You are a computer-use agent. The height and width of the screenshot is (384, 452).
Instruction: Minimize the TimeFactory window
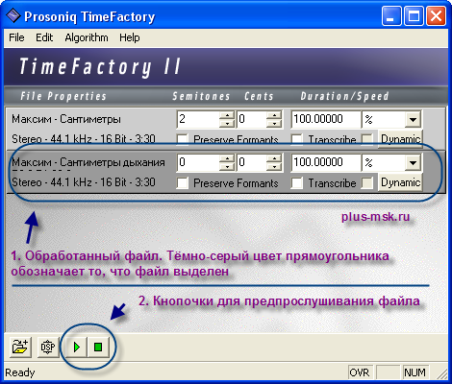[x=391, y=16]
